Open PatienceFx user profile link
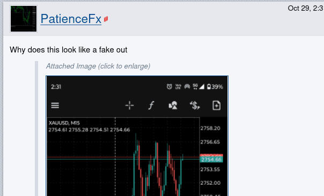This screenshot has height=196, width=324. 71,19
